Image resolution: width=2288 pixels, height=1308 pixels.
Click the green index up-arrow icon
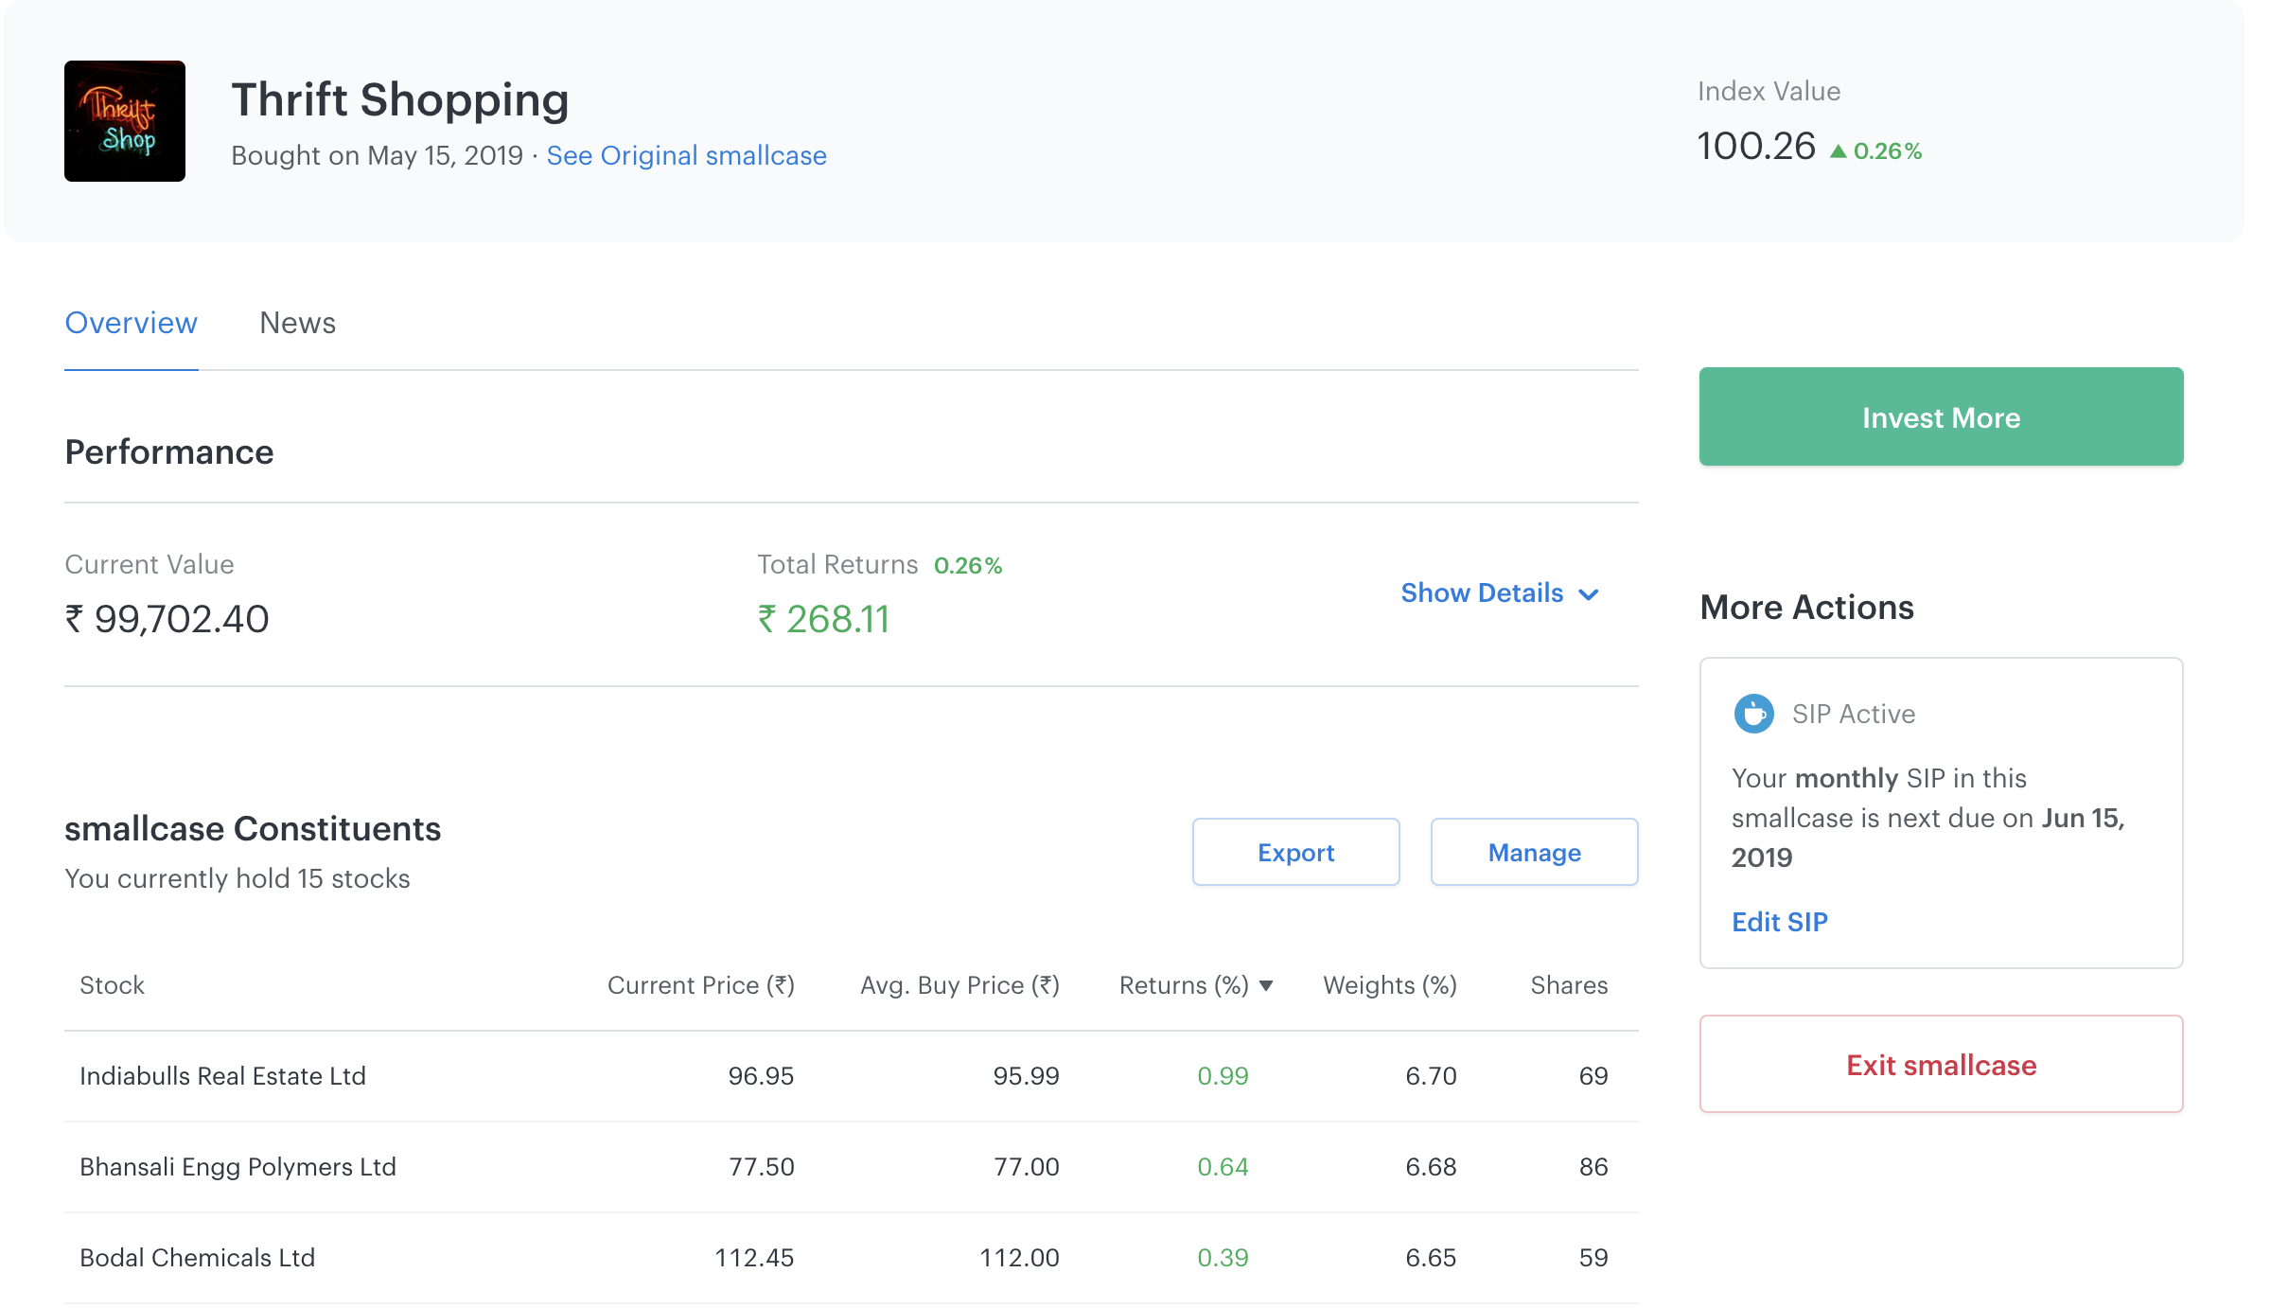[x=1838, y=151]
